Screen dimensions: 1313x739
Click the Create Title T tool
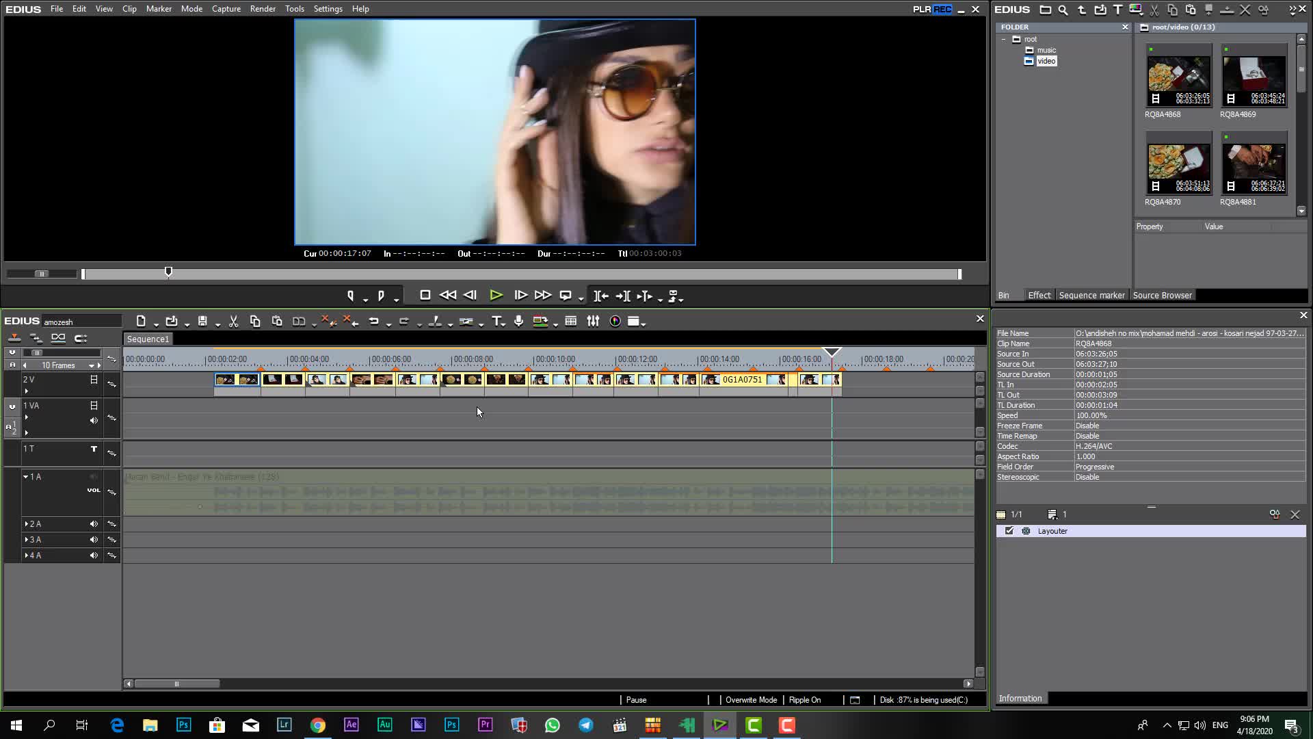(497, 321)
